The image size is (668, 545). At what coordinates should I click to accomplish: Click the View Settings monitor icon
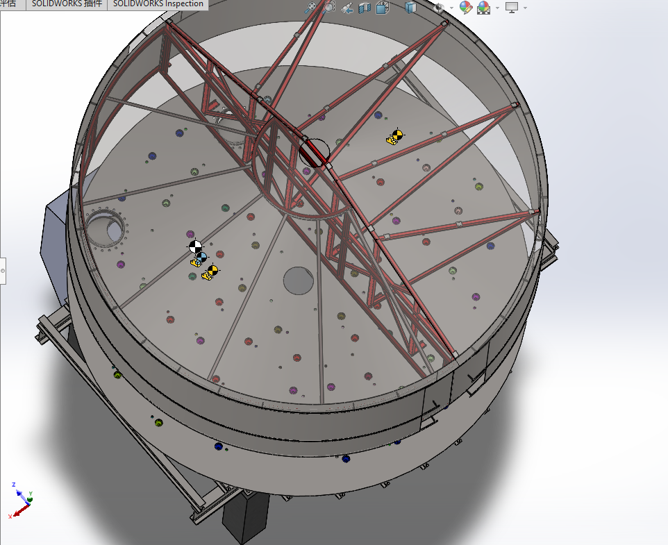(x=512, y=8)
